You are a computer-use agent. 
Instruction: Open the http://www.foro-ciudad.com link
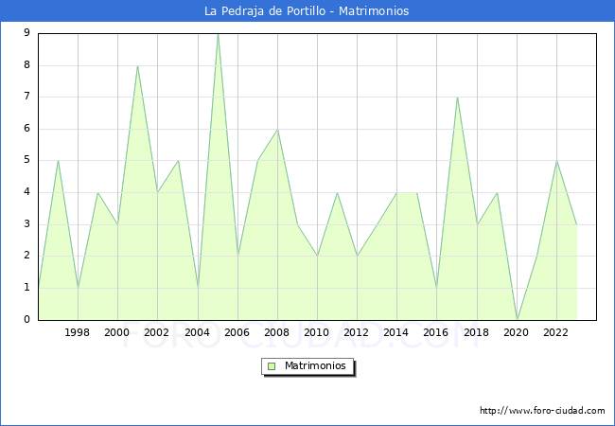tap(542, 411)
